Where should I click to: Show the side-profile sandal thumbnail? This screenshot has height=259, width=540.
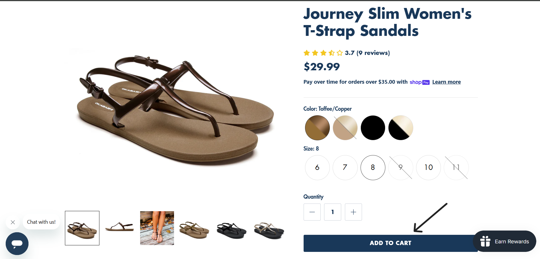[x=120, y=227]
